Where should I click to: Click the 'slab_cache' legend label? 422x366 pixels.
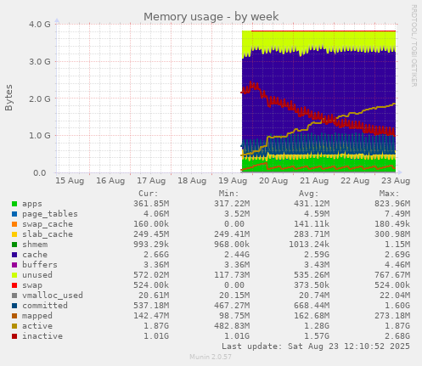tap(48, 234)
